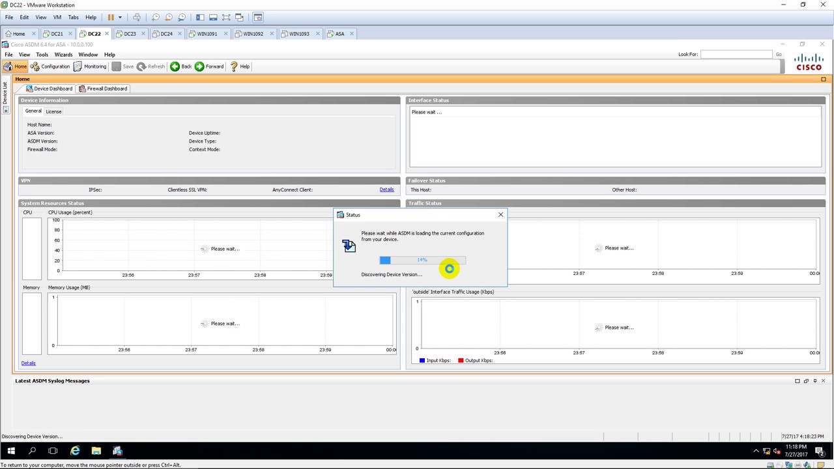Open Windows search on the guest taskbar
This screenshot has height=469, width=834.
(32, 451)
